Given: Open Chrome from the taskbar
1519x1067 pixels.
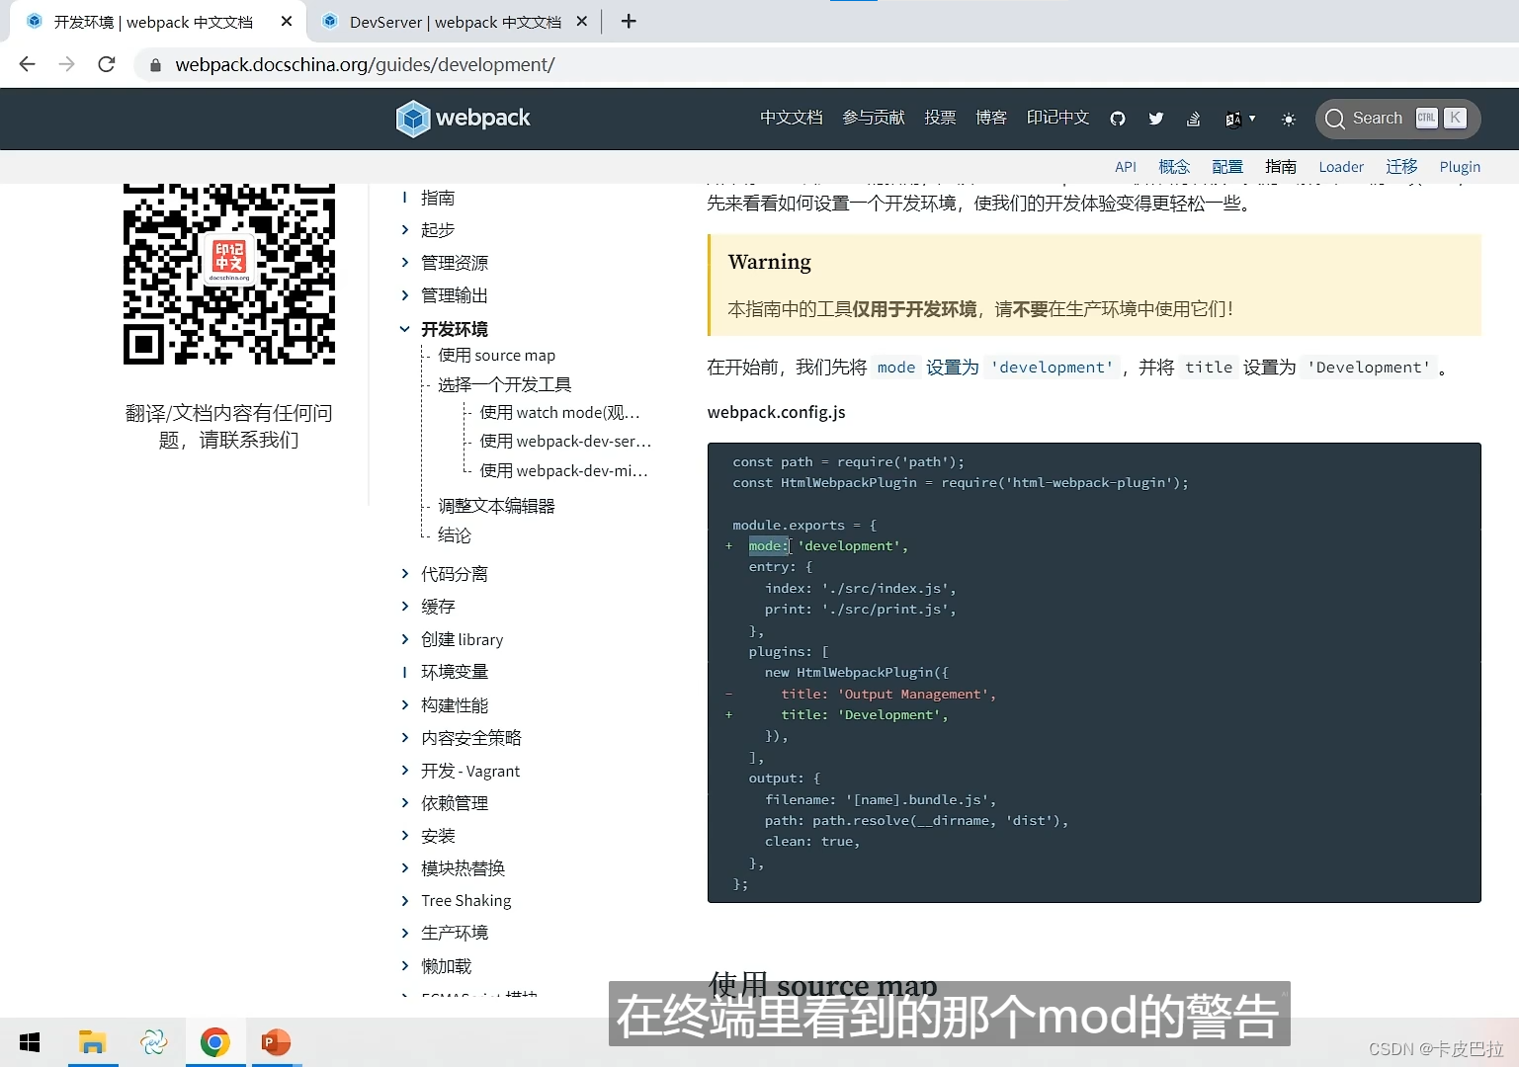Looking at the screenshot, I should coord(215,1042).
